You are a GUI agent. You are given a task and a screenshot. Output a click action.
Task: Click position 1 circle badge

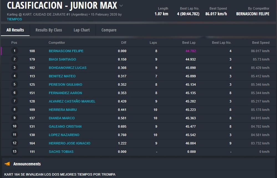tap(14, 51)
